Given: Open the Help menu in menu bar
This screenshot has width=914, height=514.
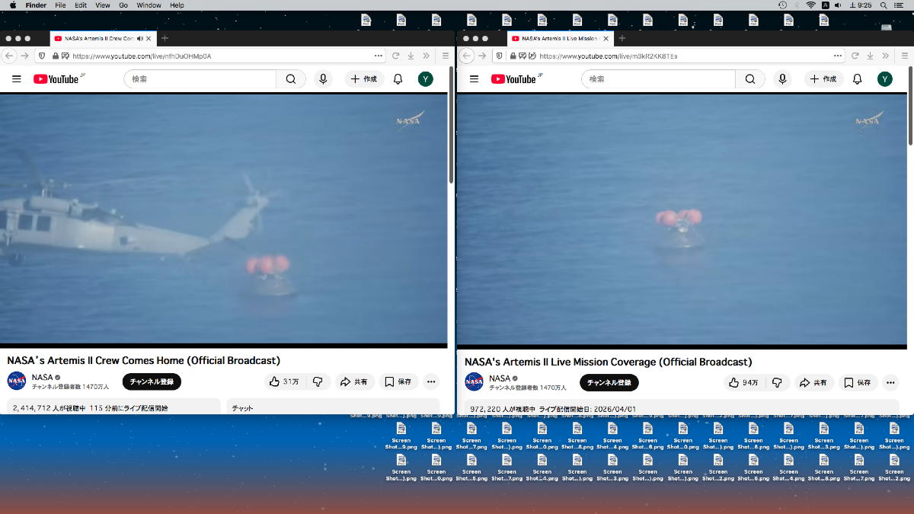Looking at the screenshot, I should [177, 5].
